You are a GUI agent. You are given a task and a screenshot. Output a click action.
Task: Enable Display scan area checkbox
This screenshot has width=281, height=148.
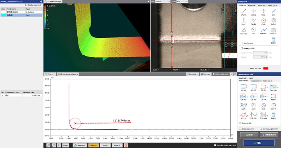[x=240, y=129]
